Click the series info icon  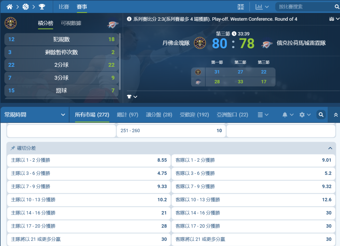tap(129, 19)
